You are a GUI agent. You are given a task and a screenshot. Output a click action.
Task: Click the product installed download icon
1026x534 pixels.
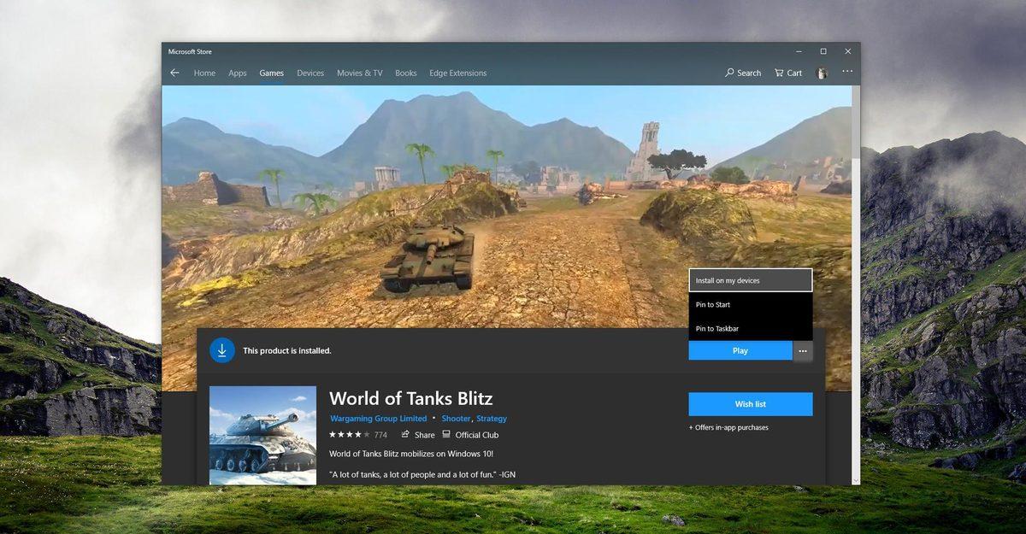(x=221, y=350)
